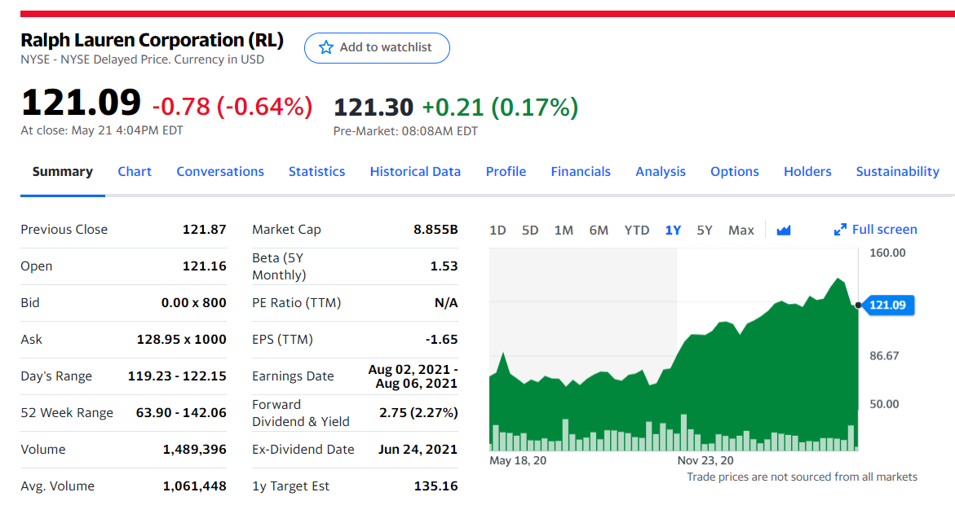Select the 1D chart range

[x=497, y=230]
